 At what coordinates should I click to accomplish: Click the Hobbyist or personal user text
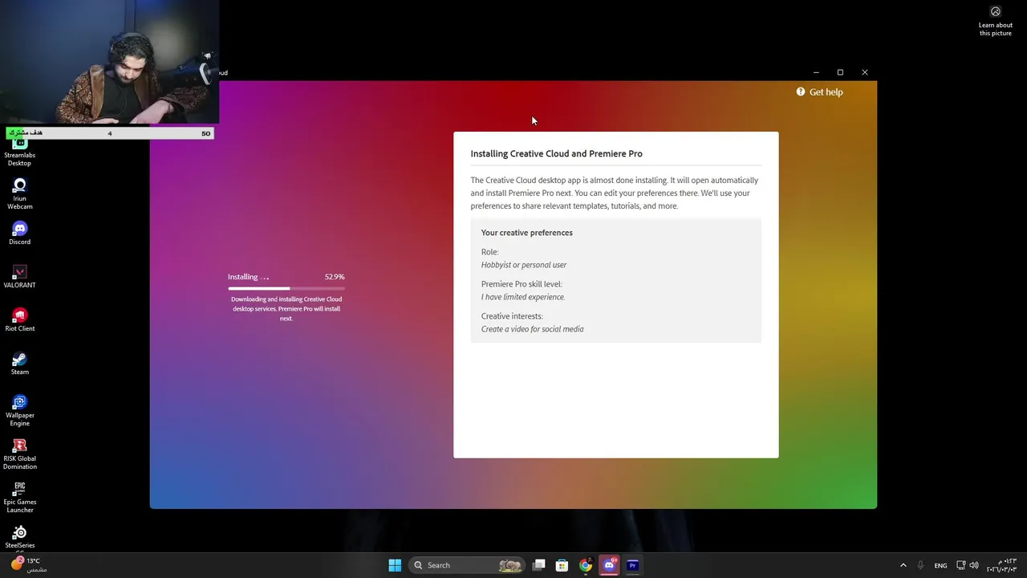(524, 265)
